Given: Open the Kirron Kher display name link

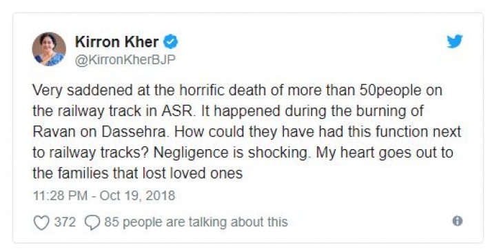Looking at the screenshot, I should (116, 42).
